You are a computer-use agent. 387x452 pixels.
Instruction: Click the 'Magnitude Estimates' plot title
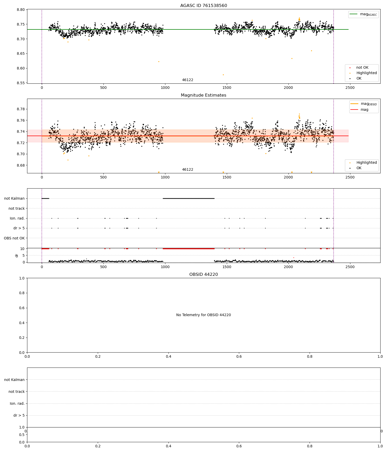(204, 95)
